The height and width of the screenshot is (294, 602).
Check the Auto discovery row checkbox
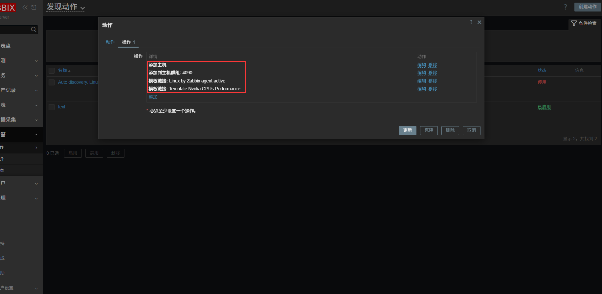coord(52,82)
